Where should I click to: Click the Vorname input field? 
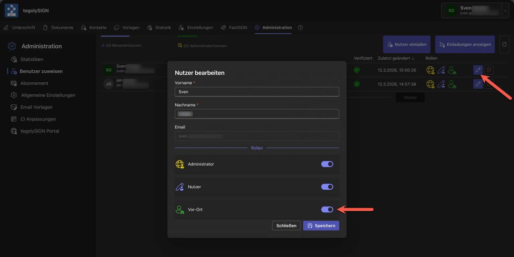[256, 92]
